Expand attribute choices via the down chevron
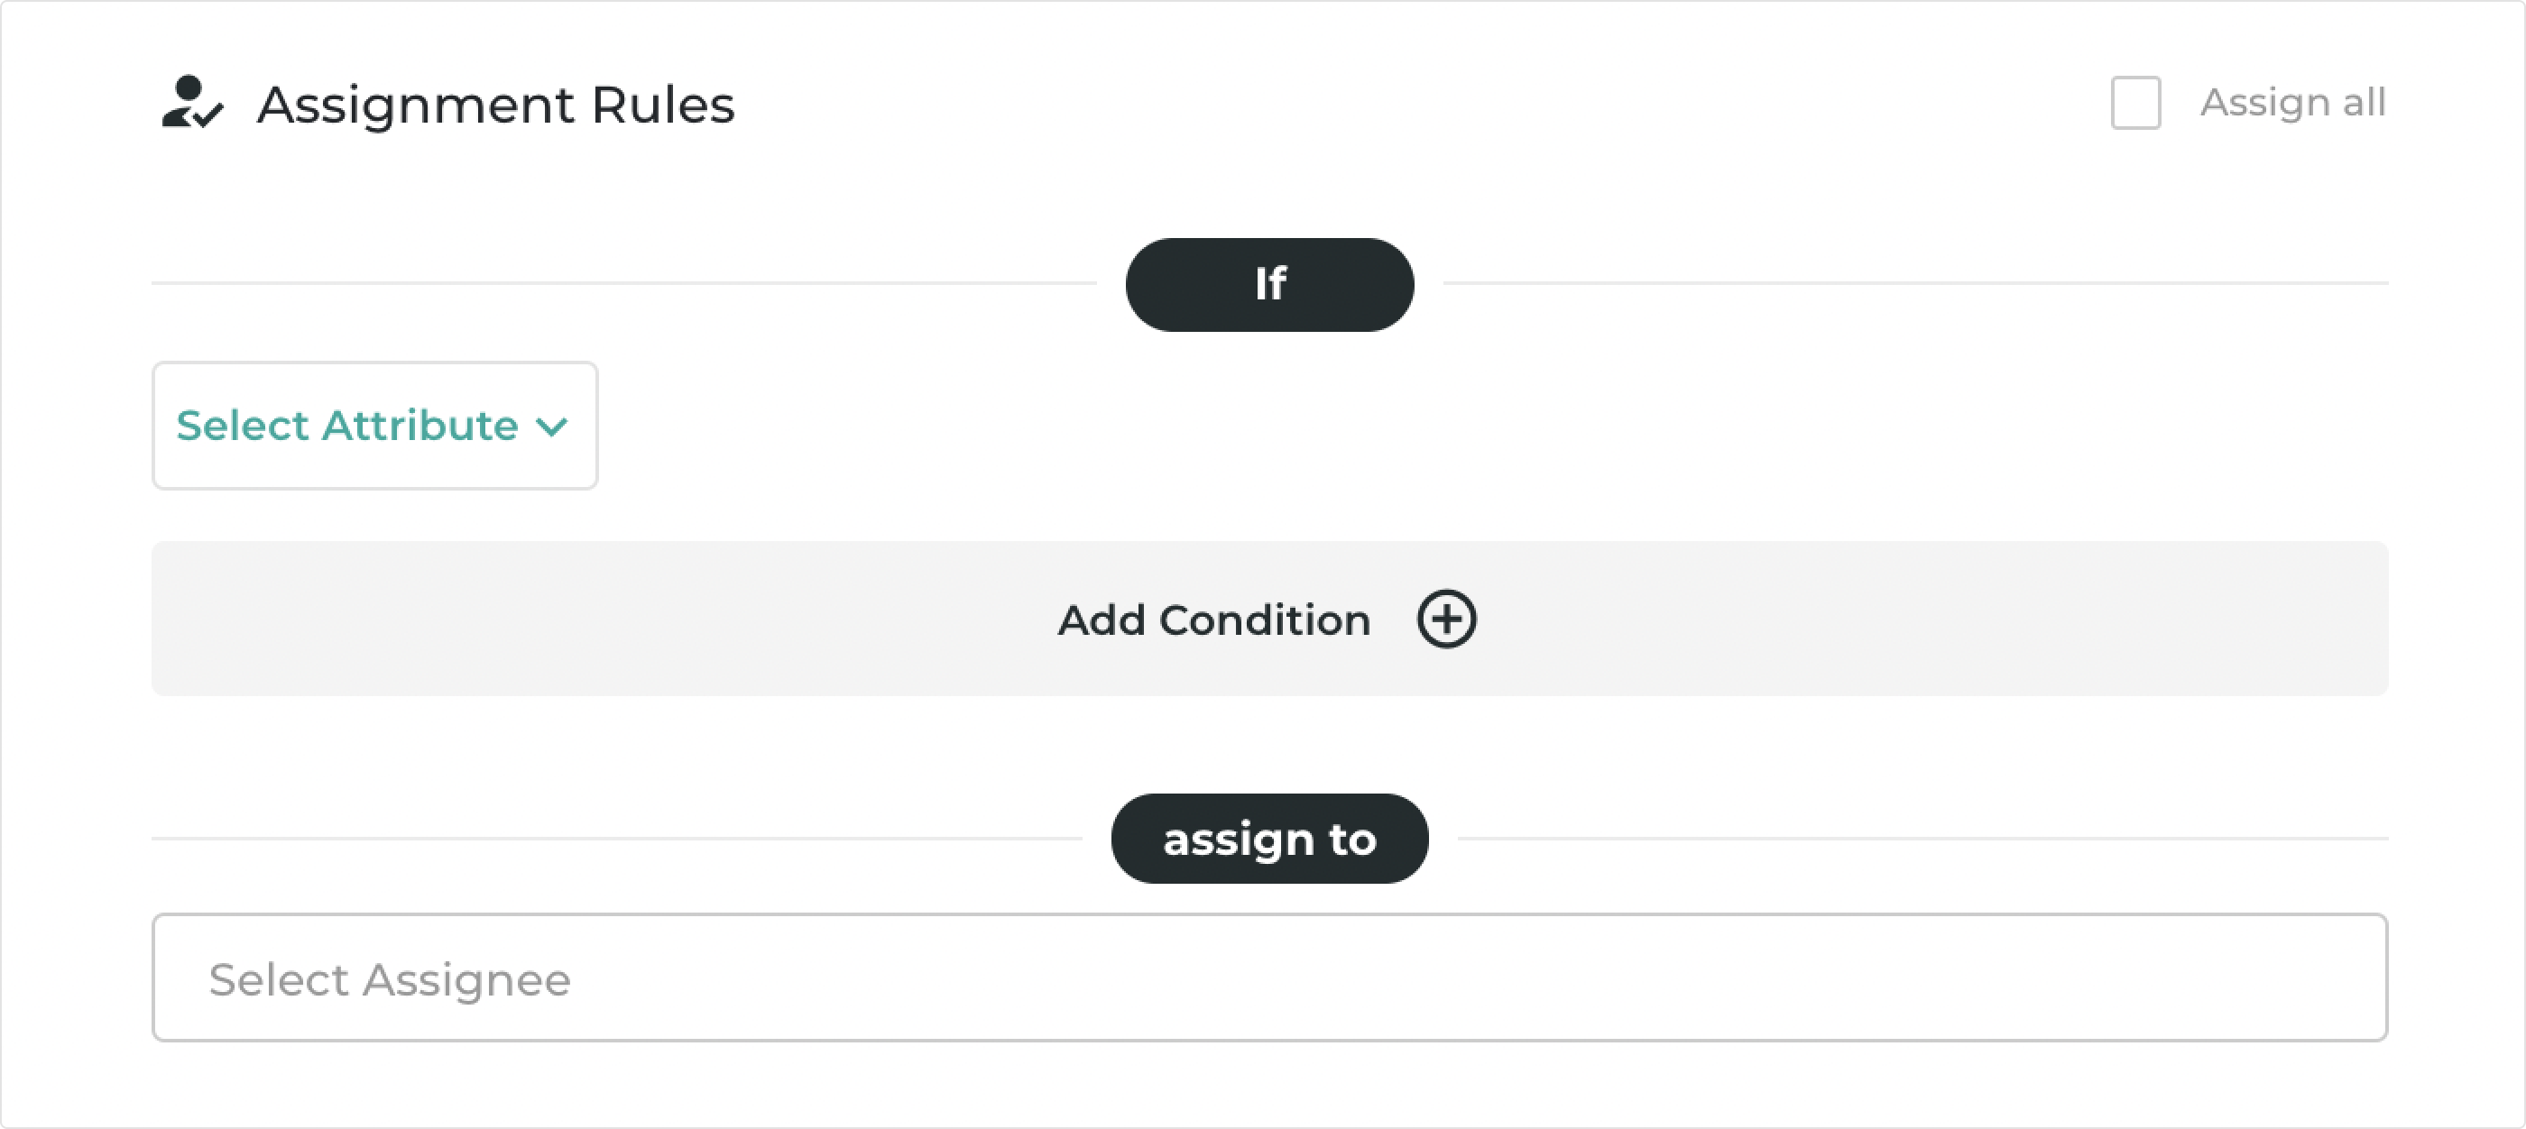This screenshot has height=1129, width=2526. pos(552,427)
